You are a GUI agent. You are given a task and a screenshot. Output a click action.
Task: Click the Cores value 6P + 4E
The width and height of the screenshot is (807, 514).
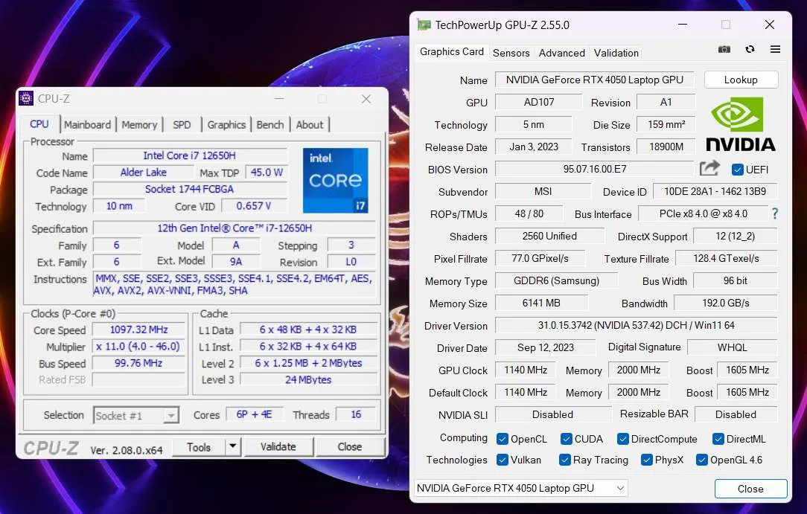(255, 414)
